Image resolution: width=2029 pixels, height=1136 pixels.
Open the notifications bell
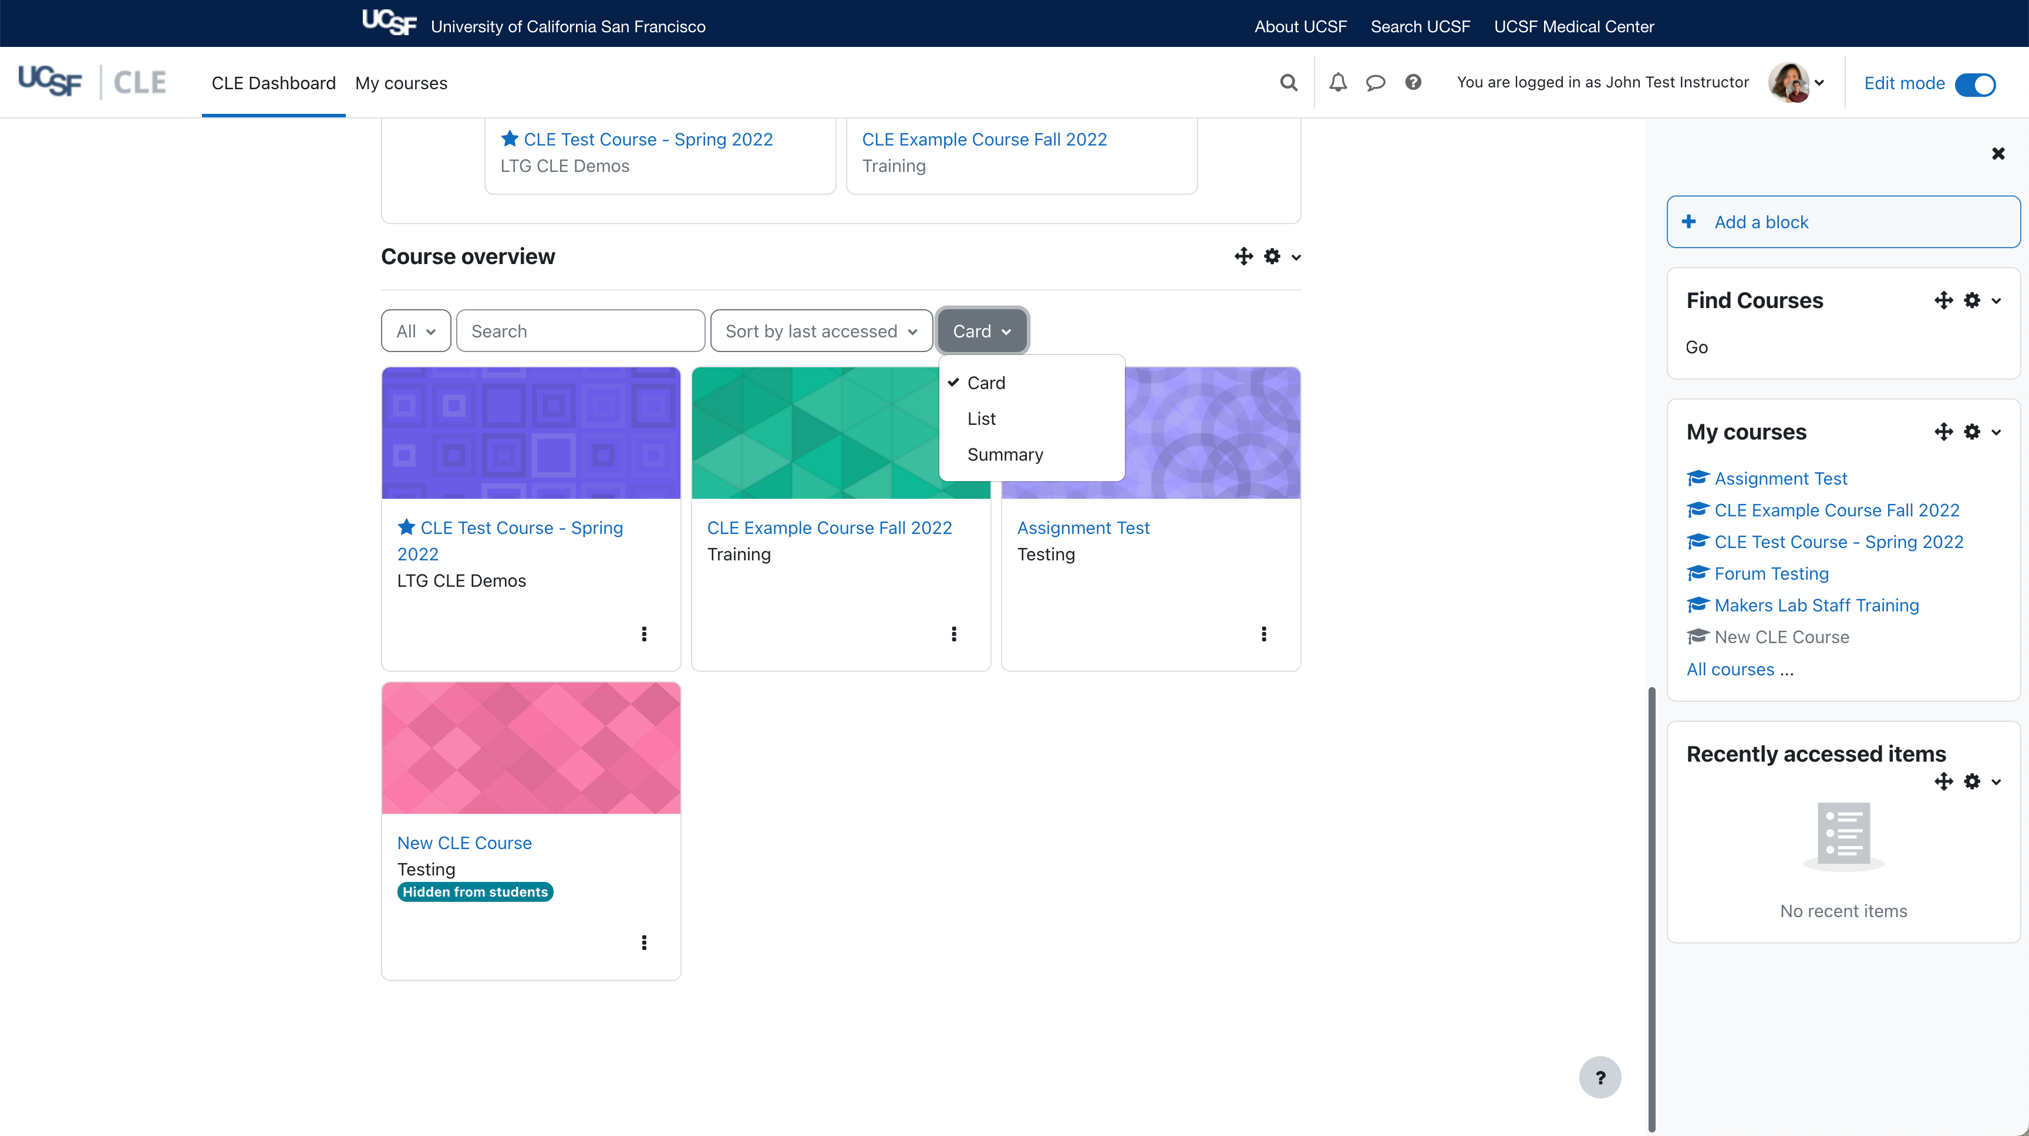pos(1338,83)
